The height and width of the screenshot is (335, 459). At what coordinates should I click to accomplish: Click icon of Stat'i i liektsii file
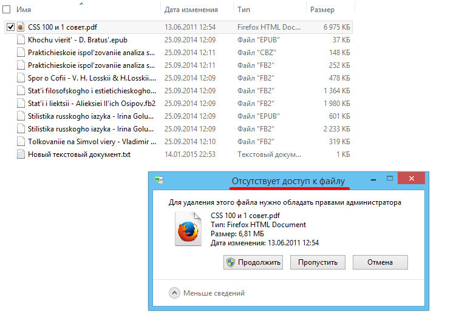pyautogui.click(x=21, y=104)
